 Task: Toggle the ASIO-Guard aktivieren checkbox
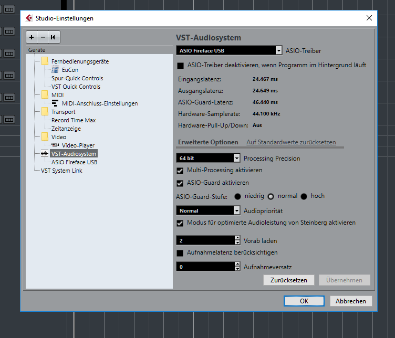pyautogui.click(x=181, y=183)
